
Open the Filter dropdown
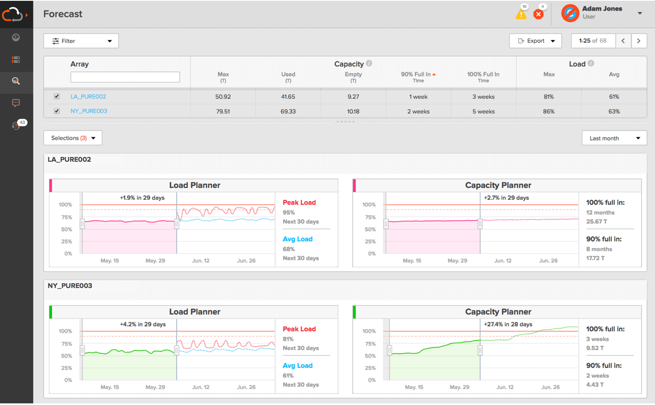pyautogui.click(x=81, y=41)
